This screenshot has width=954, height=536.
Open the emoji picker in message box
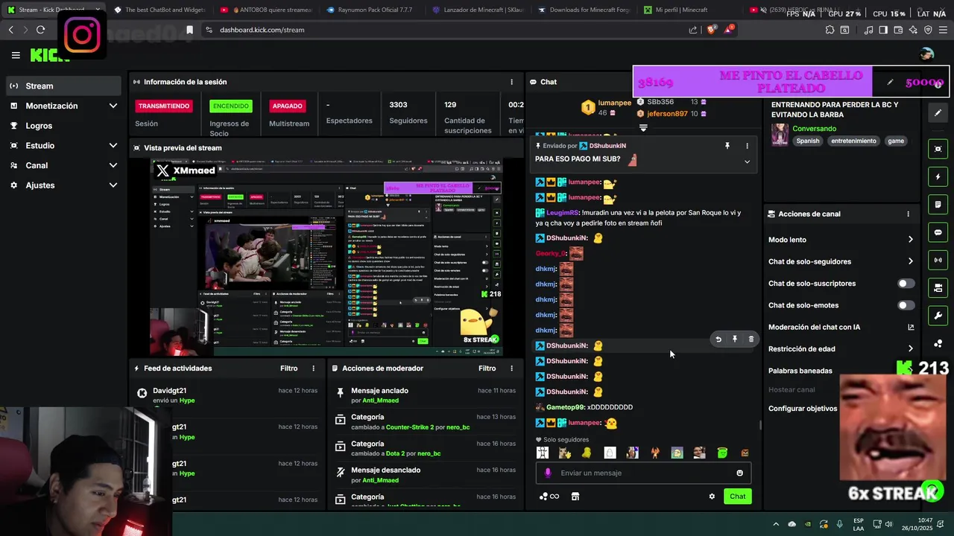[739, 473]
